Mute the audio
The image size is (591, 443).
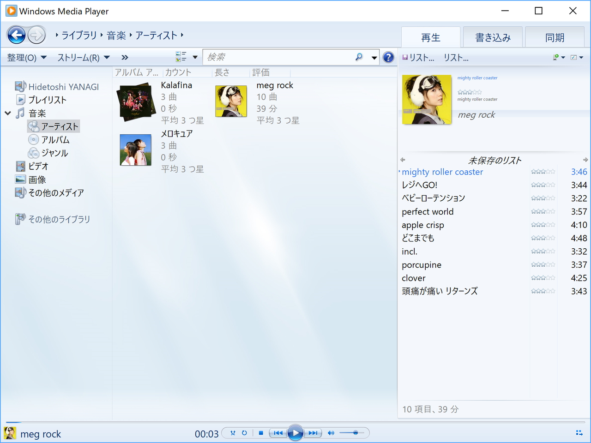[331, 433]
